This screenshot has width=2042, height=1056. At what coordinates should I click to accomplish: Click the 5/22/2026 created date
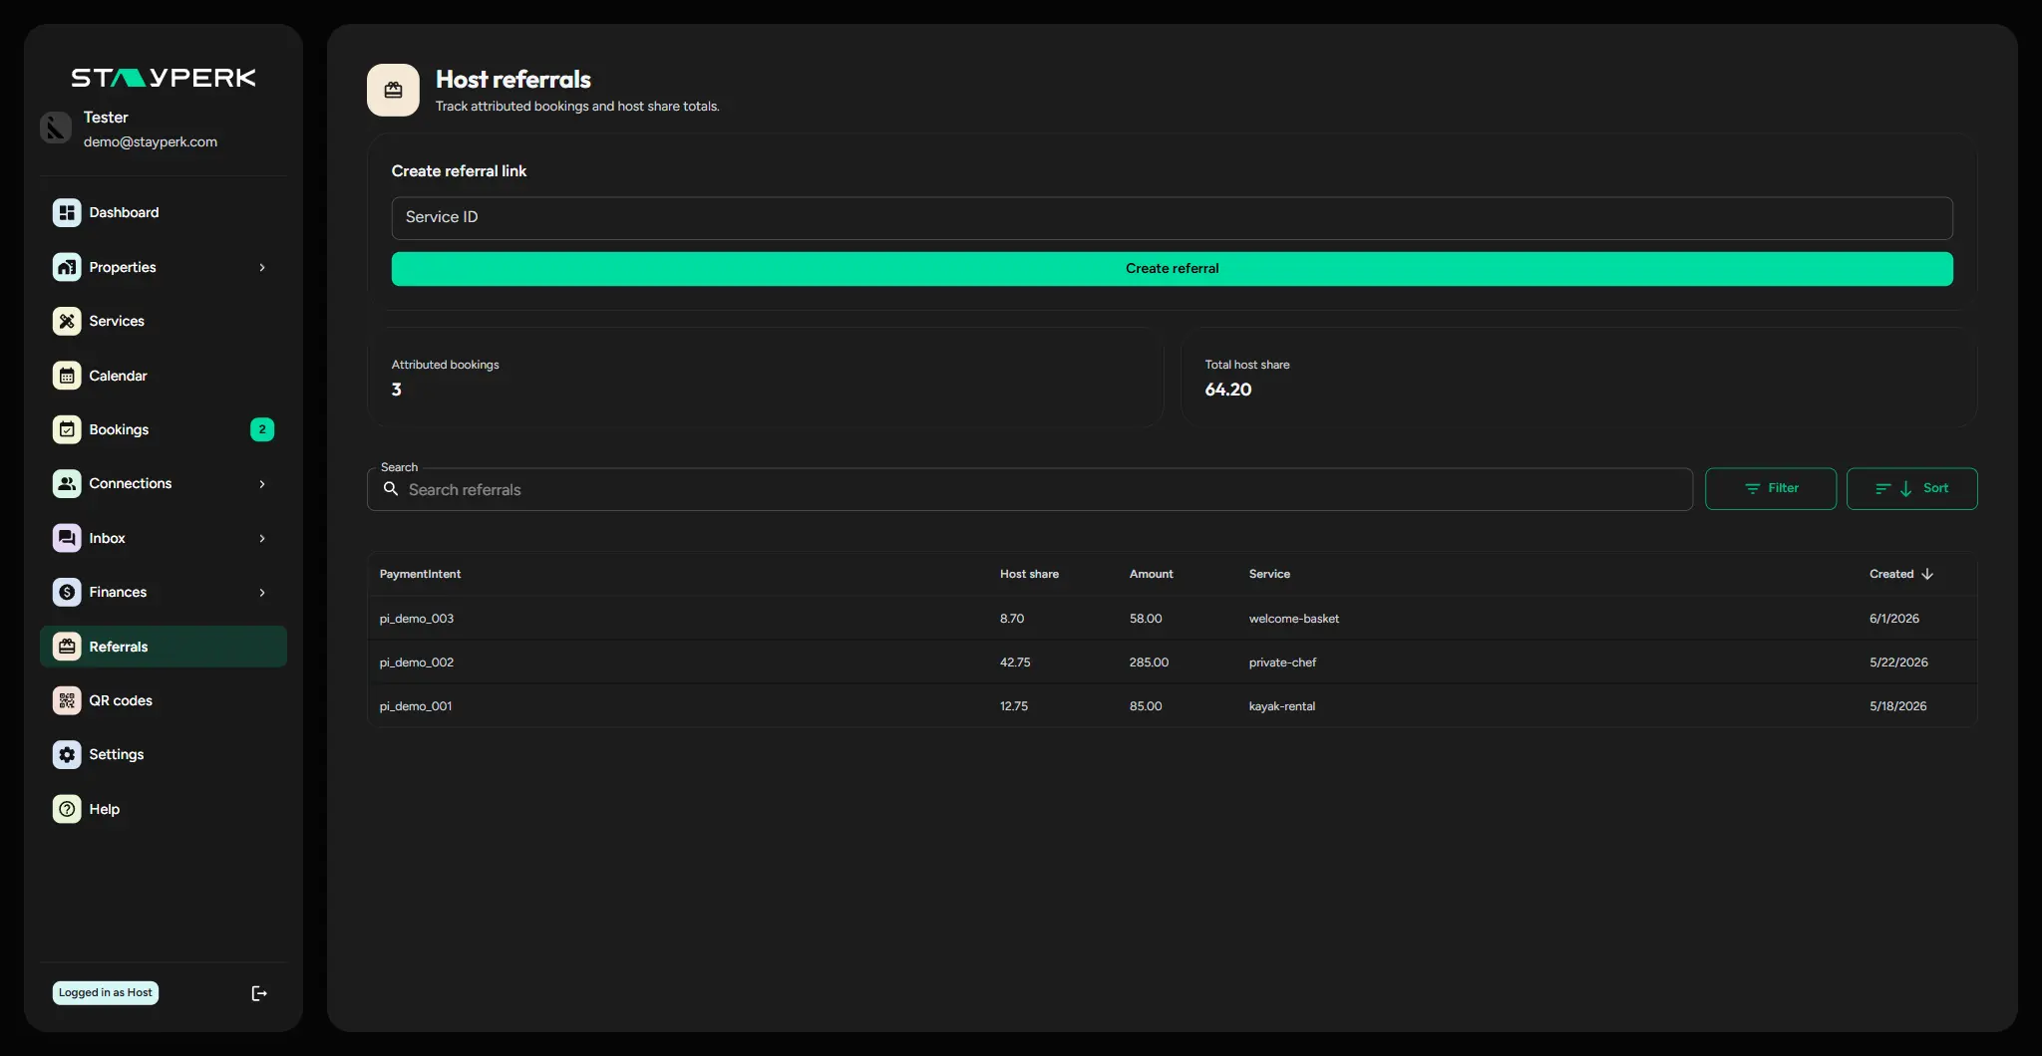pyautogui.click(x=1898, y=662)
